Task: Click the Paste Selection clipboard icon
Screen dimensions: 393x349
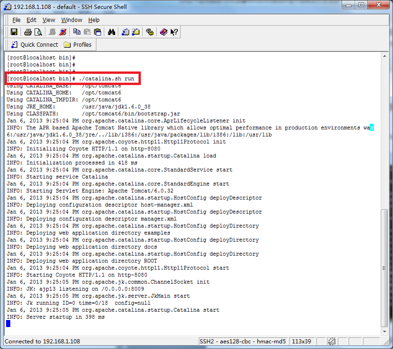Action: click(97, 32)
